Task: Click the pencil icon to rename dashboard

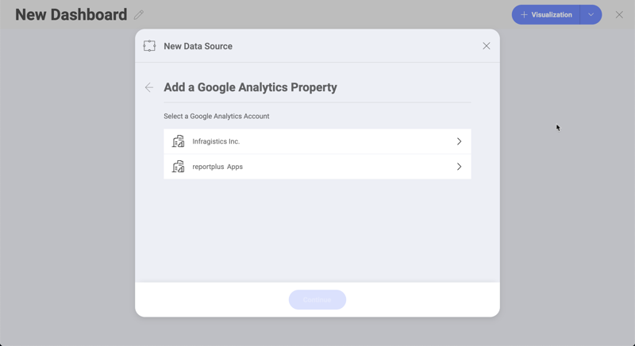Action: click(139, 15)
